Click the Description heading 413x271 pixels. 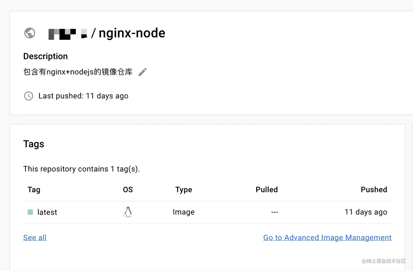[x=45, y=56]
